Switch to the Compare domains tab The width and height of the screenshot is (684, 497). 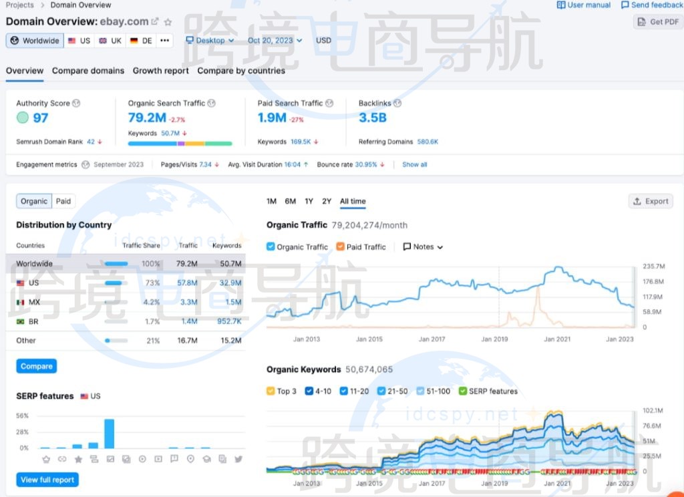(x=90, y=70)
